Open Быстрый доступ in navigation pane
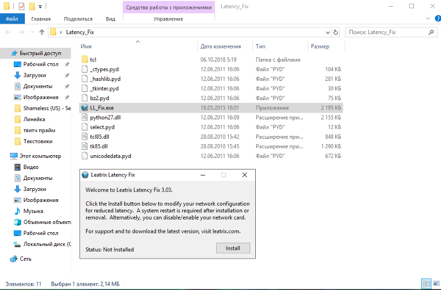This screenshot has height=290, width=441. point(40,53)
